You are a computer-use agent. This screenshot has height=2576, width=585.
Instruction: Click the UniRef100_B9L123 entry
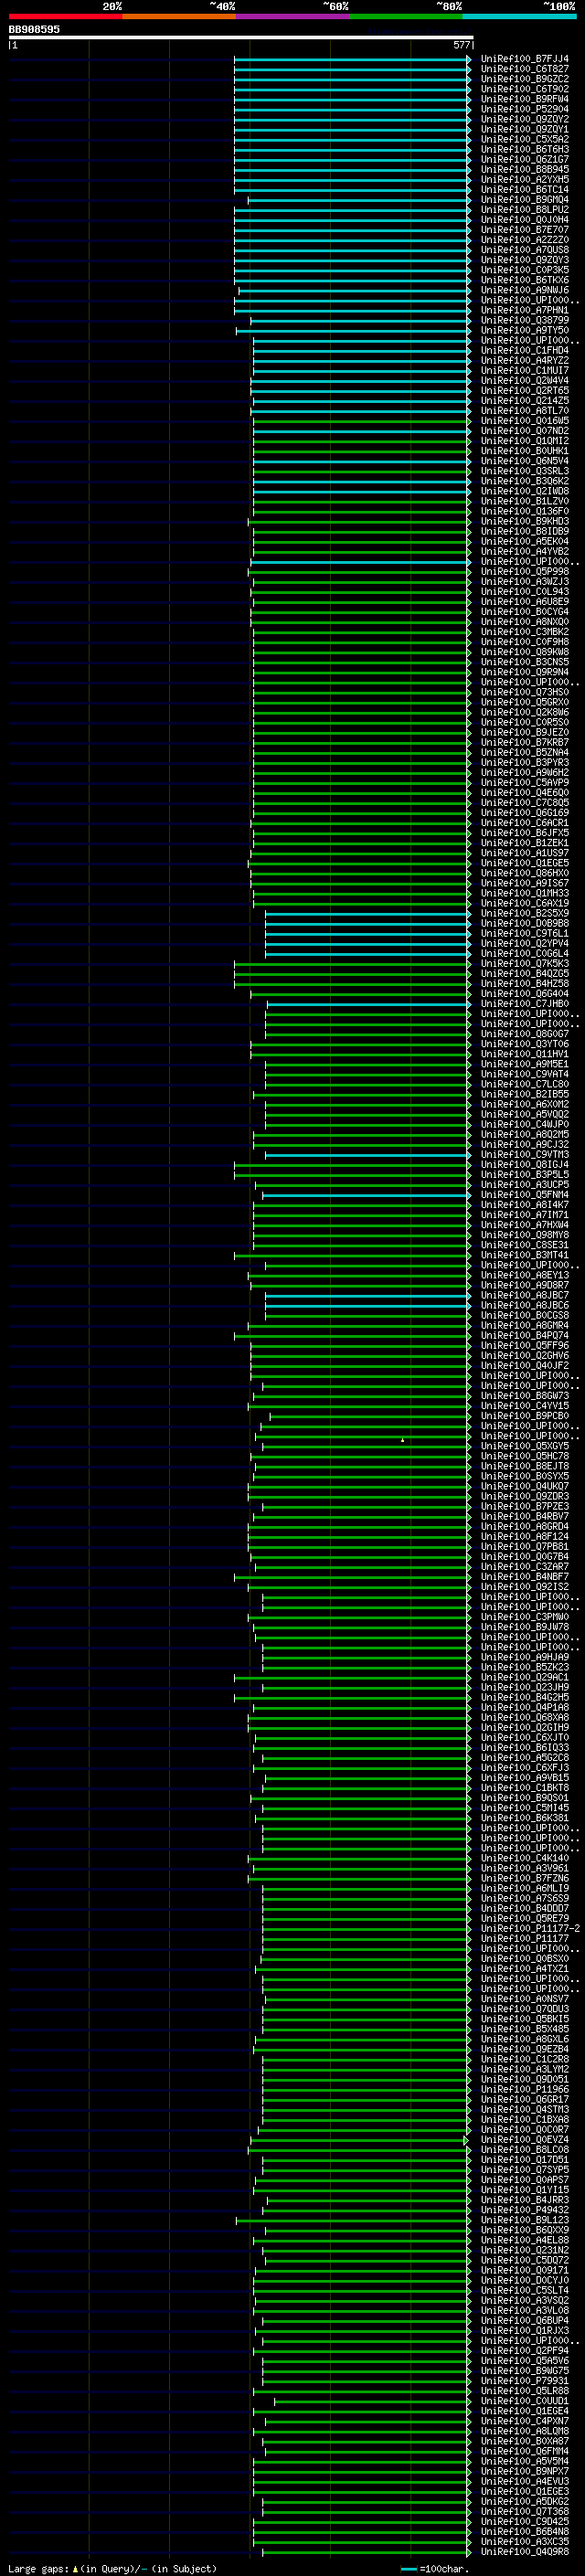coord(524,2220)
